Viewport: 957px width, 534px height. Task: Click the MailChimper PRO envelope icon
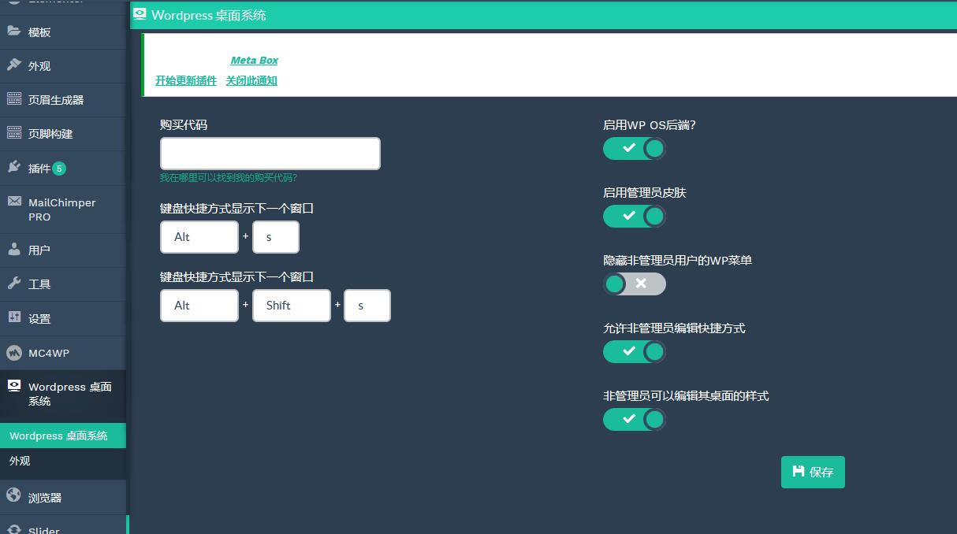tap(14, 202)
